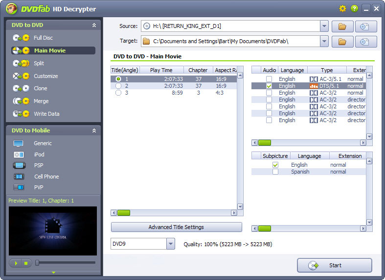This screenshot has height=280, width=385.
Task: Select target ISO image file button
Action: point(366,42)
